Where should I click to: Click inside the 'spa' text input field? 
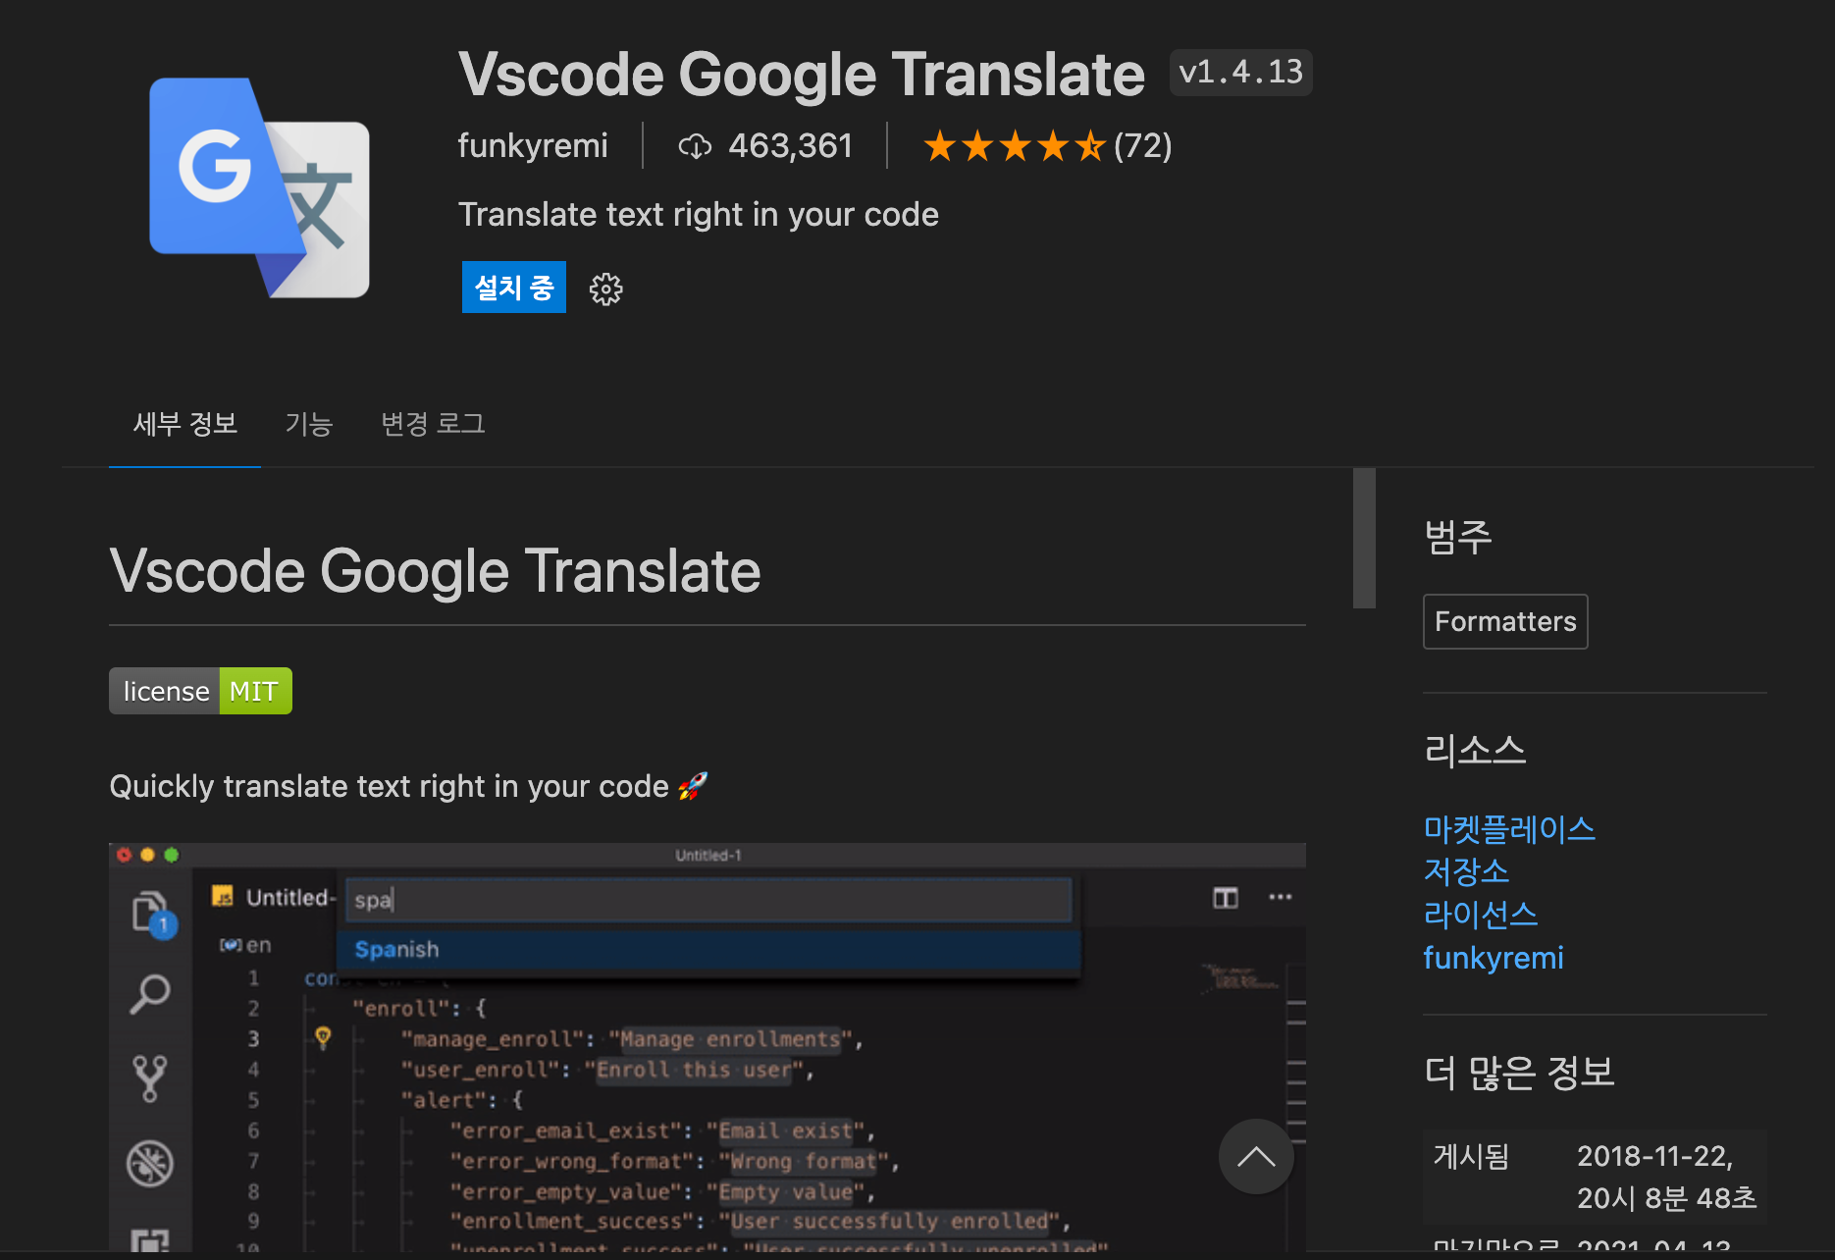(x=707, y=899)
